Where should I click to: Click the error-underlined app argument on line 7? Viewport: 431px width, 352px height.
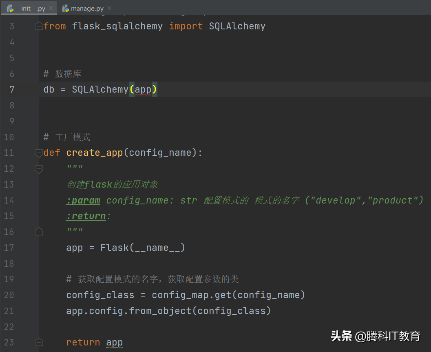pyautogui.click(x=143, y=89)
